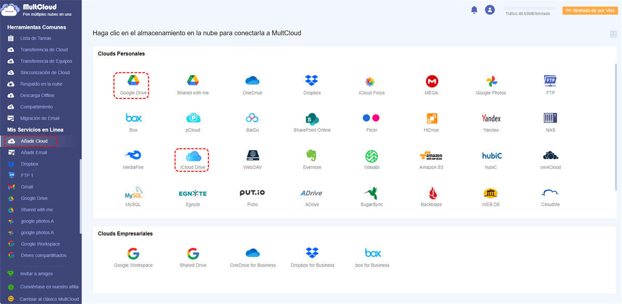Add WebDAV connection
Screen dimensions: 622x304
pos(252,160)
